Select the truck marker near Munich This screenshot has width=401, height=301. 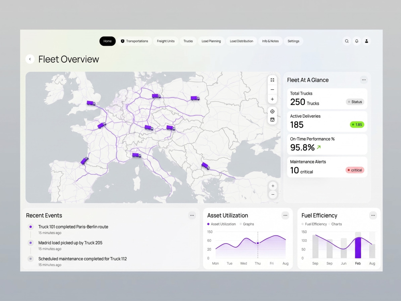(149, 128)
